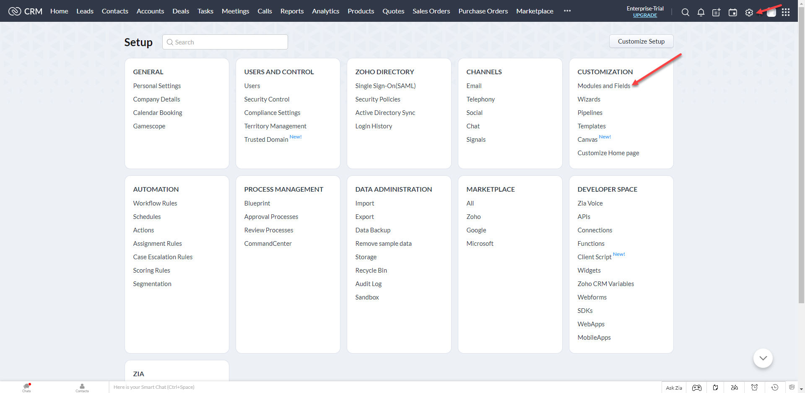The image size is (805, 393).
Task: Open the notifications bell icon
Action: click(x=701, y=12)
